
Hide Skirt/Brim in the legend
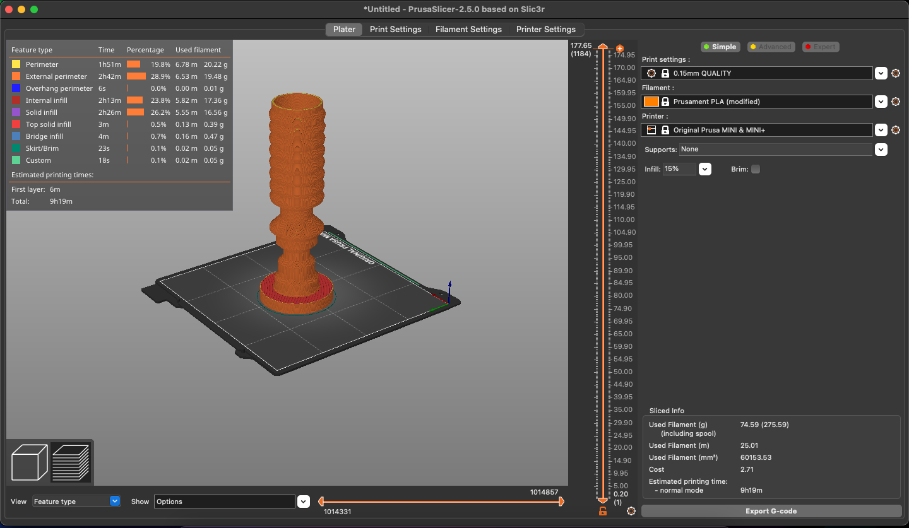(x=119, y=148)
